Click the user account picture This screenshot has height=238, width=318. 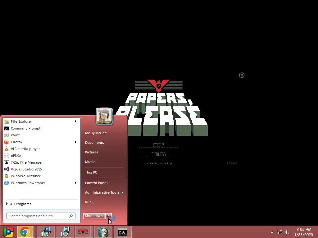(x=104, y=117)
